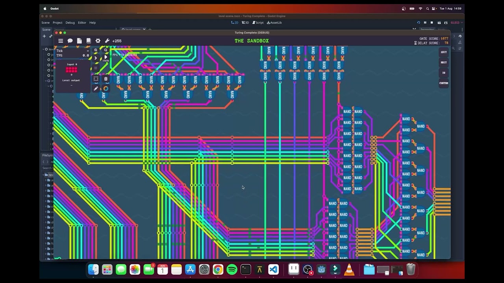504x283 pixels.
Task: Click the Wi-Fi status menu bar icon
Action: pos(421,8)
